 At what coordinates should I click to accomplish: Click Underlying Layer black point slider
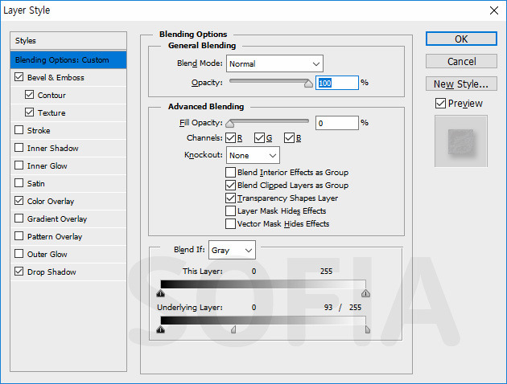pos(161,329)
